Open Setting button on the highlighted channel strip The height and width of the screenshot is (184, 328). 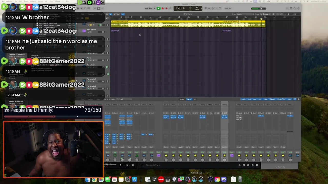(x=224, y=105)
